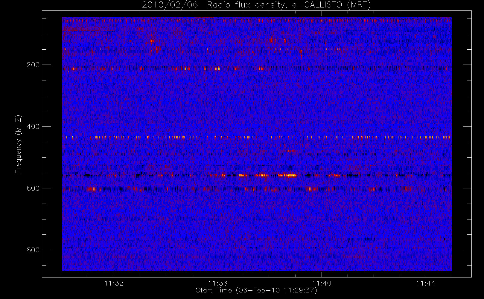Click the 200 frequency tick label
Viewport: 484px width, 299px height.
[33, 65]
